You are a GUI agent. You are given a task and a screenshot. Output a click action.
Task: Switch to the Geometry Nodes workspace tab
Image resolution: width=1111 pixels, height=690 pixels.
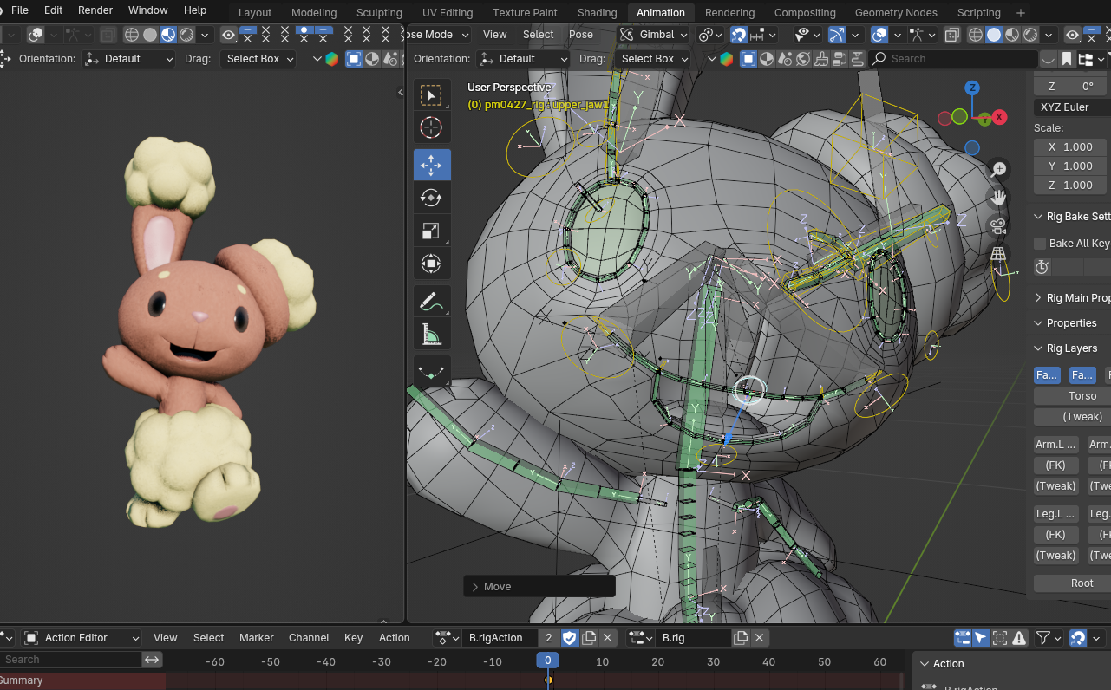pos(896,12)
